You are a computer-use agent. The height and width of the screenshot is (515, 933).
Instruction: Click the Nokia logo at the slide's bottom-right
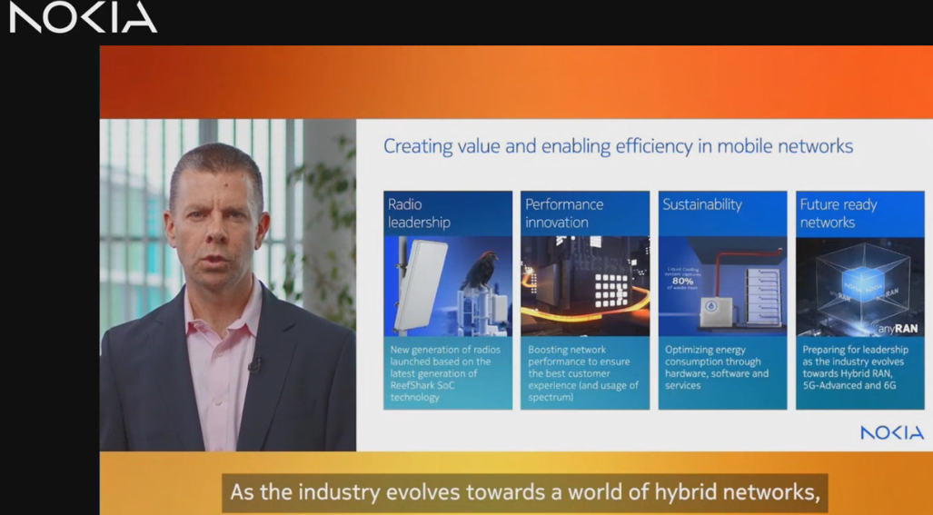pos(891,432)
